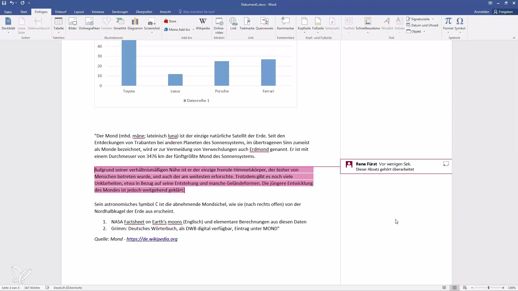
Task: Insert a Deckblatt cover page
Action: [x=8, y=25]
